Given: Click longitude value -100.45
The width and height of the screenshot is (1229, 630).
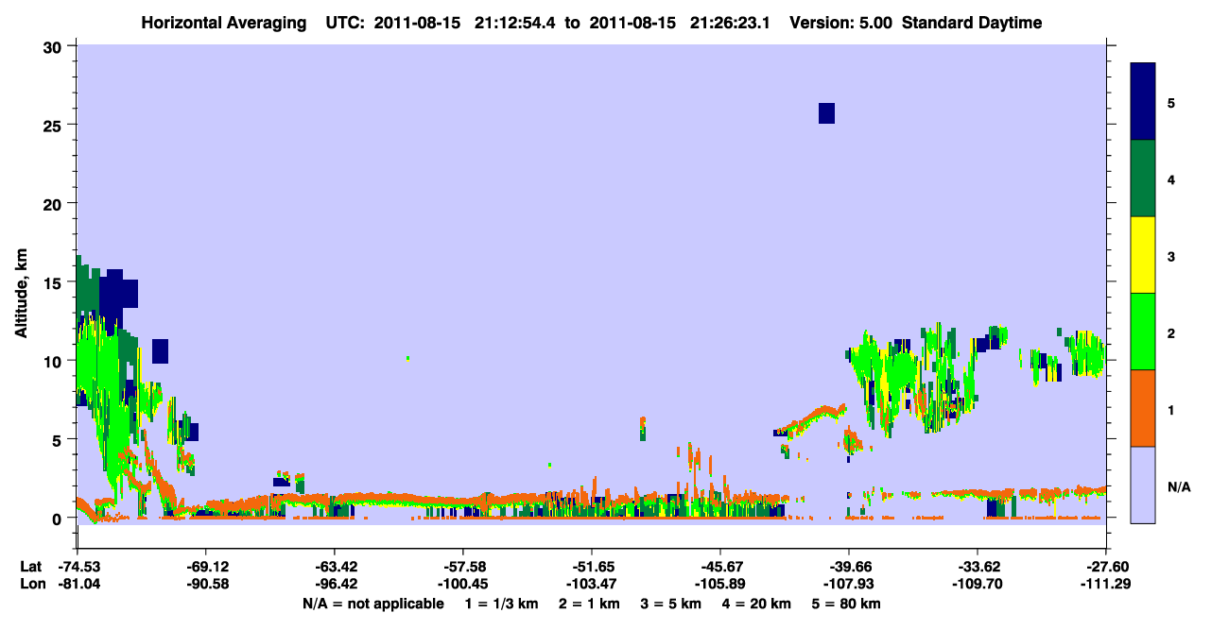Looking at the screenshot, I should point(463,585).
